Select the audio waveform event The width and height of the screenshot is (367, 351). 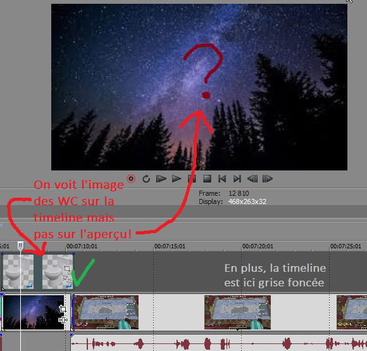[219, 344]
